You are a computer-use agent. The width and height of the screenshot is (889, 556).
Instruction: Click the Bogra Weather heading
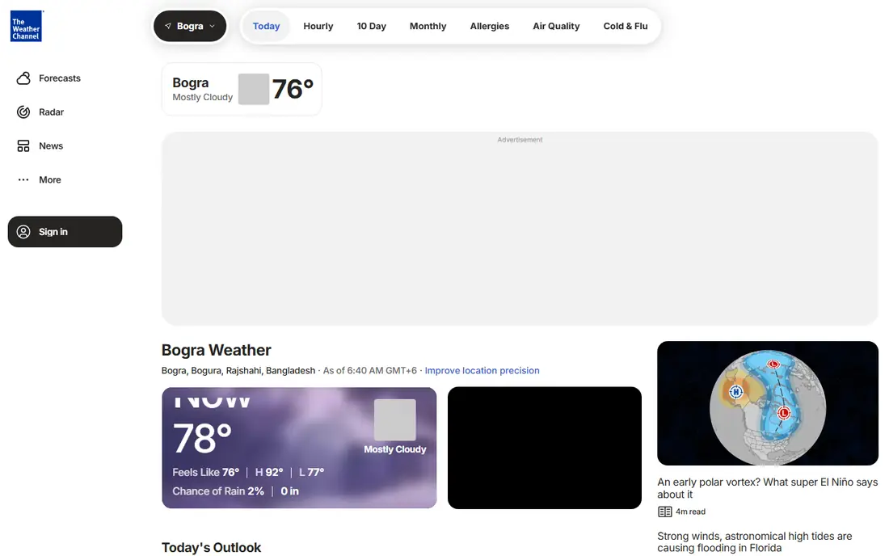click(216, 350)
